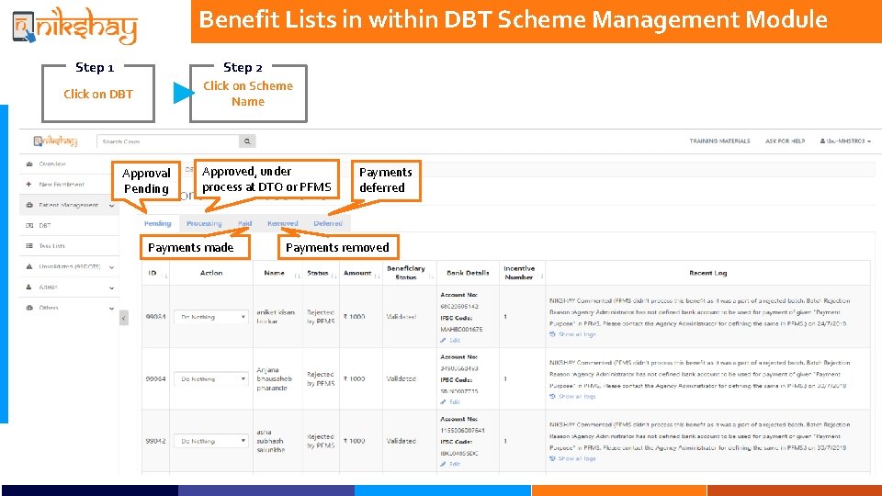
Task: Click the Admin user icon in the sidebar
Action: [x=29, y=287]
